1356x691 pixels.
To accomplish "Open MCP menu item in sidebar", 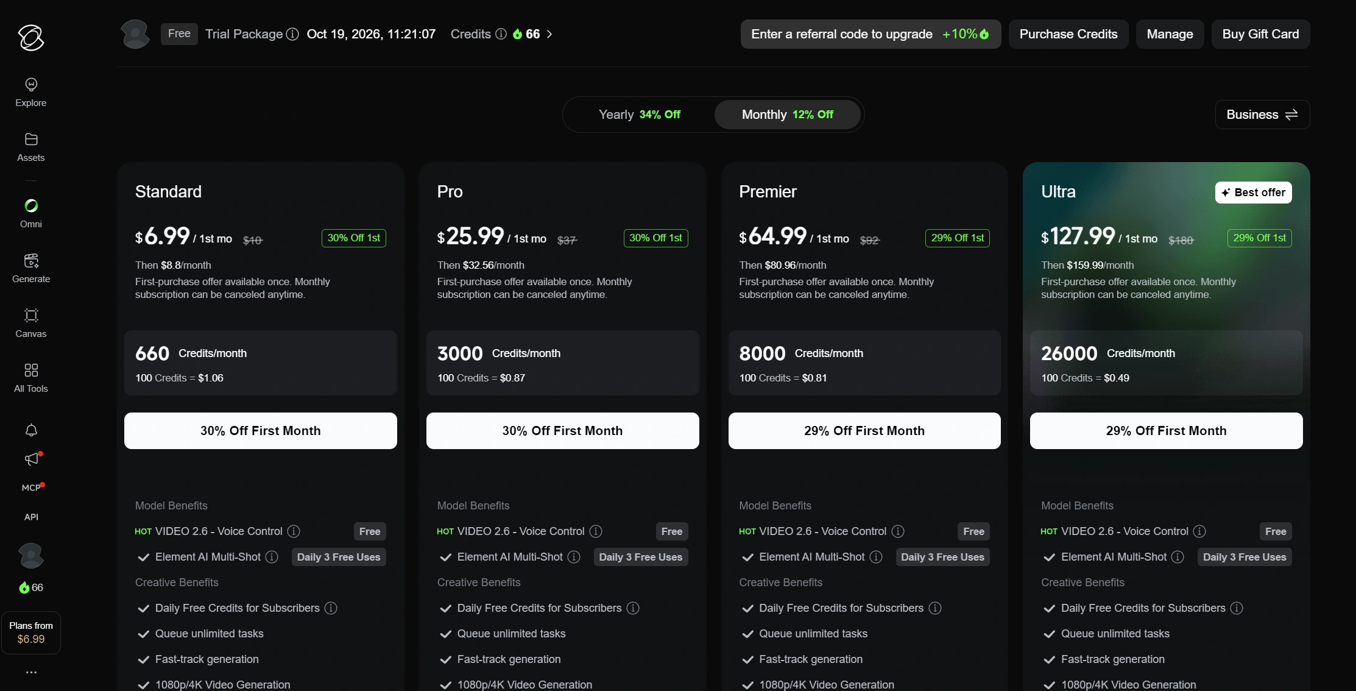I will [31, 487].
